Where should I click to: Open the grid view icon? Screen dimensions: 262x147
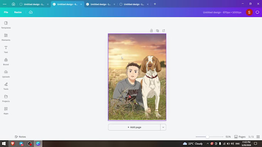point(258,137)
